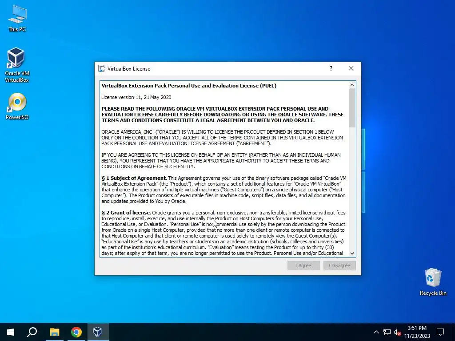Click '§ 1 Subject of Agreement.' heading

pos(134,178)
